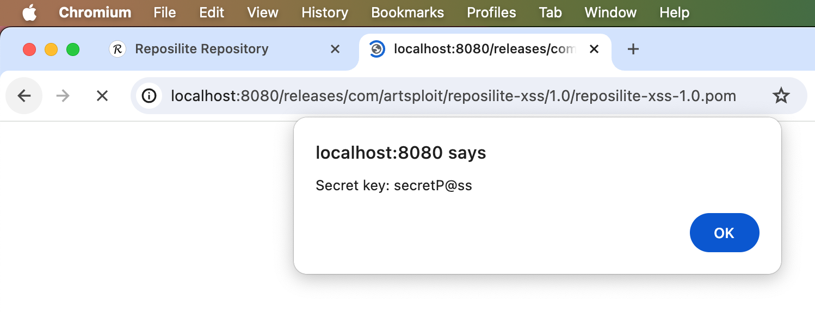The image size is (815, 312).
Task: View site information icon in address bar
Action: (149, 96)
